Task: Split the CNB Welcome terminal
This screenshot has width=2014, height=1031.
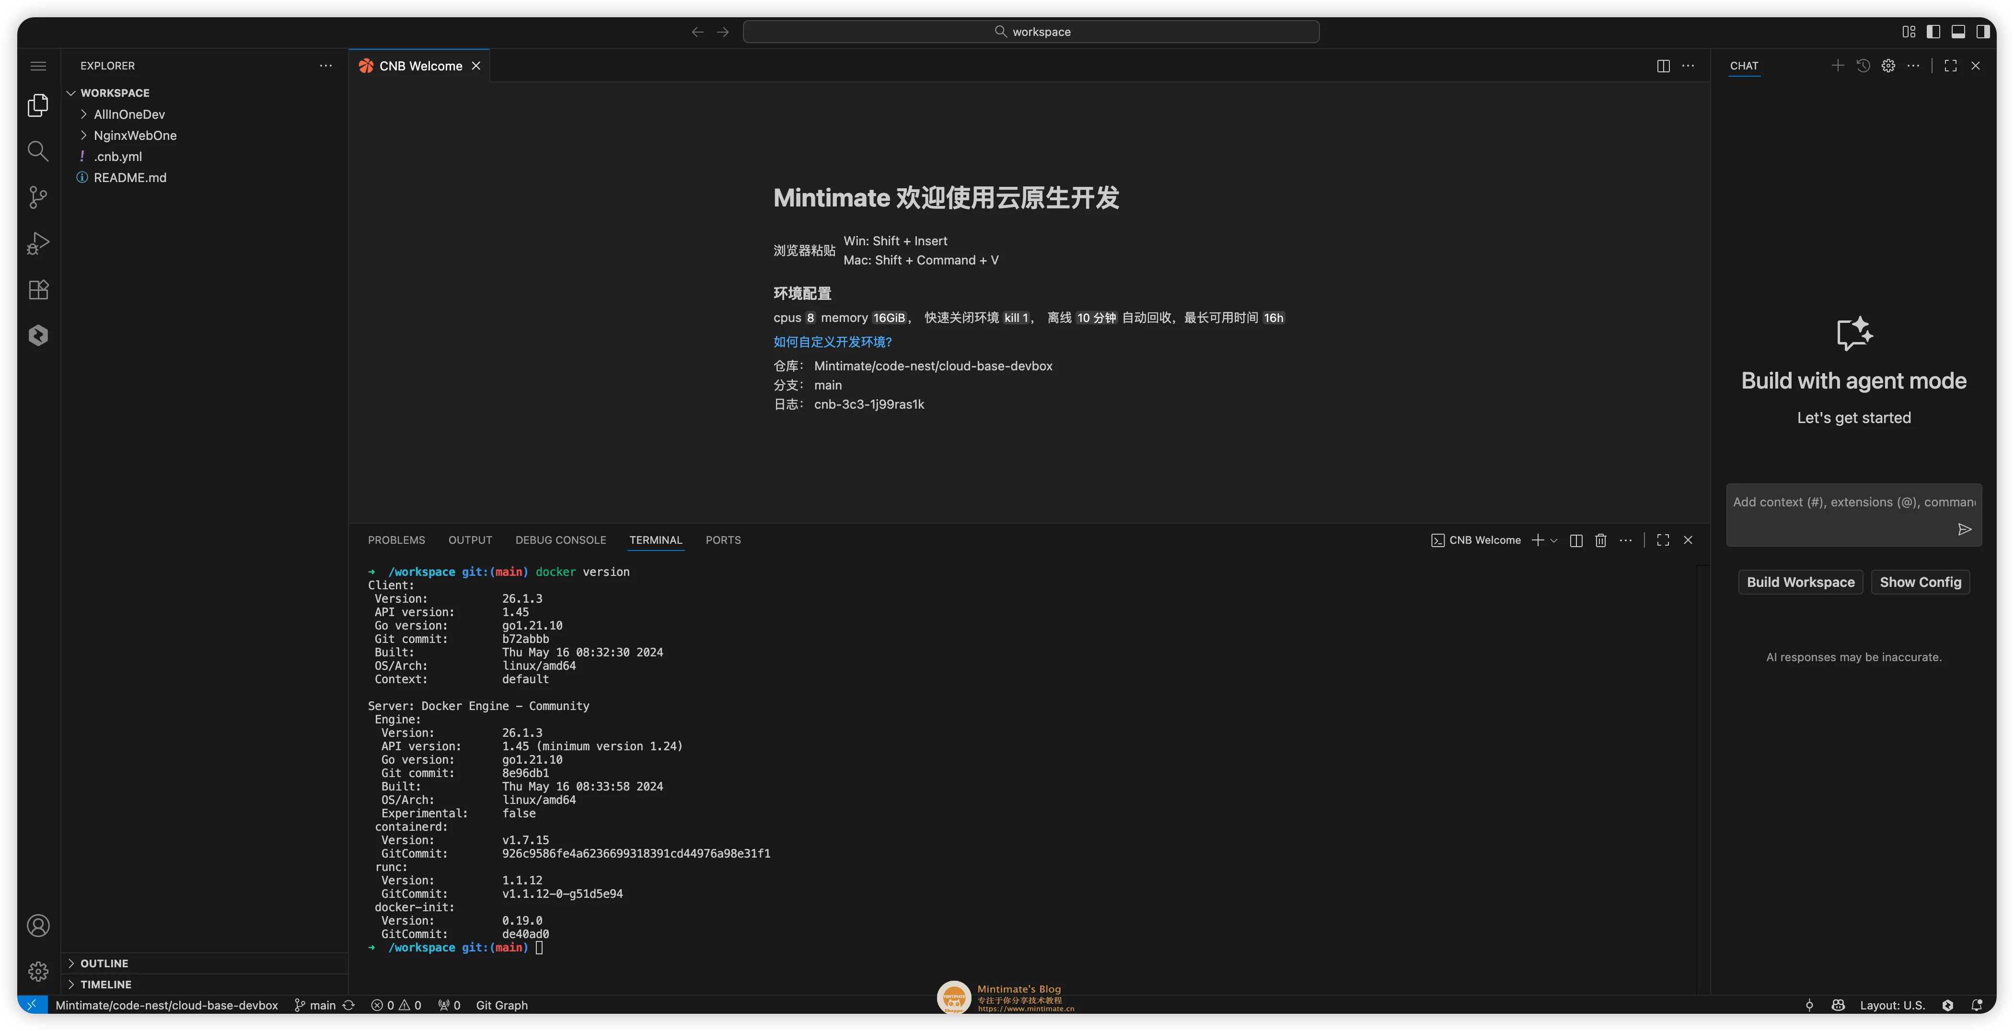Action: point(1575,540)
